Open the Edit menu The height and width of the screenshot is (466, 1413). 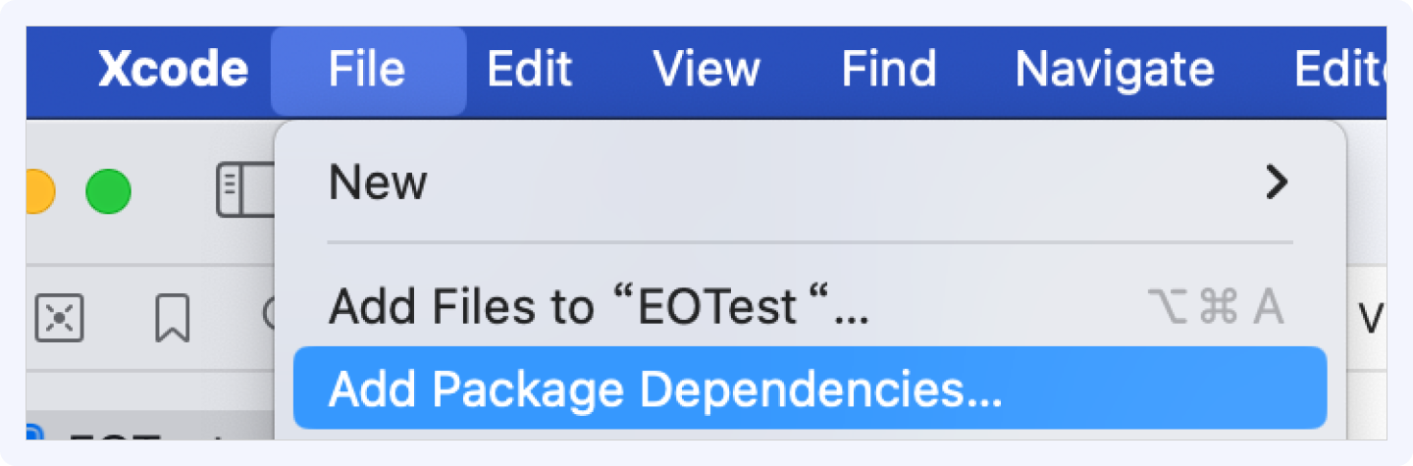[x=530, y=70]
